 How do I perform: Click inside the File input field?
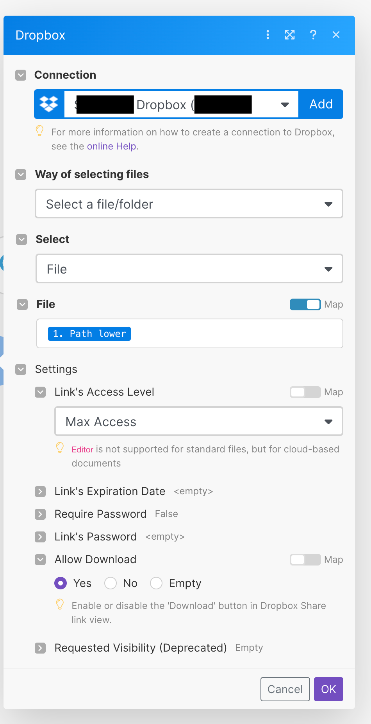(x=190, y=333)
